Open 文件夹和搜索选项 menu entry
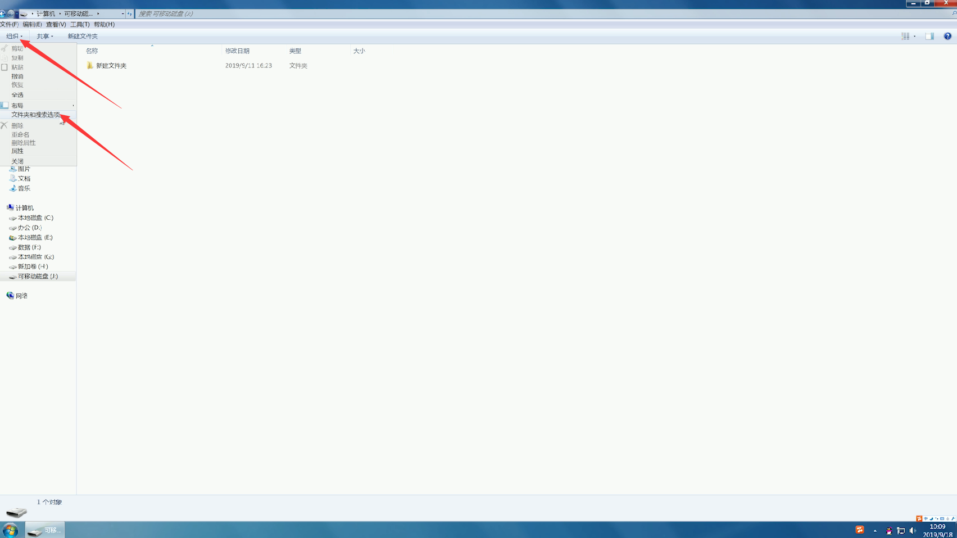The image size is (957, 538). point(35,115)
